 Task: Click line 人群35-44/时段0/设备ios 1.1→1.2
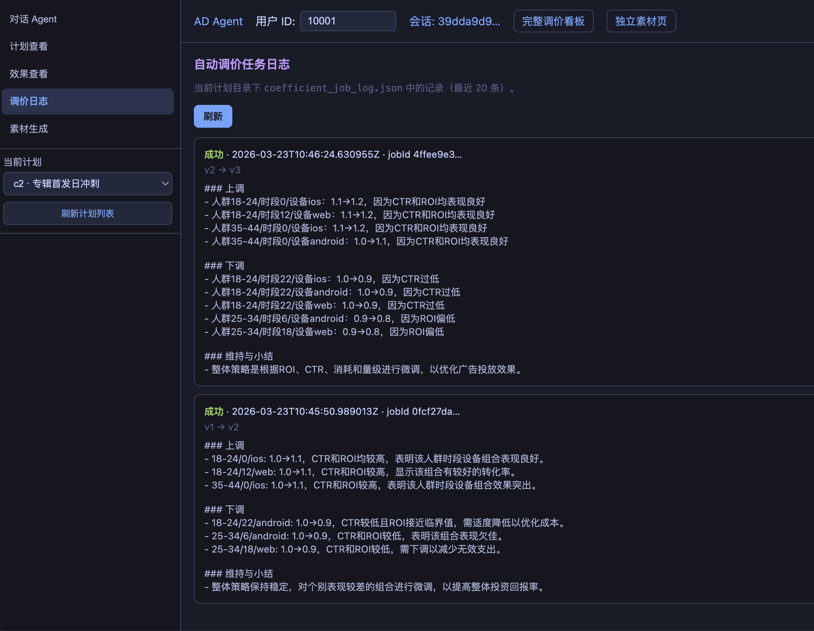[346, 228]
